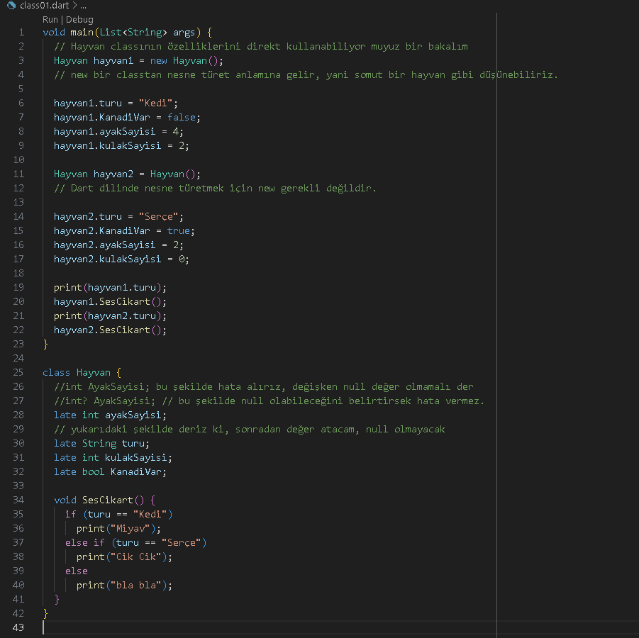This screenshot has width=639, height=638.
Task: Click 'main' function name on line 1
Action: [82, 32]
